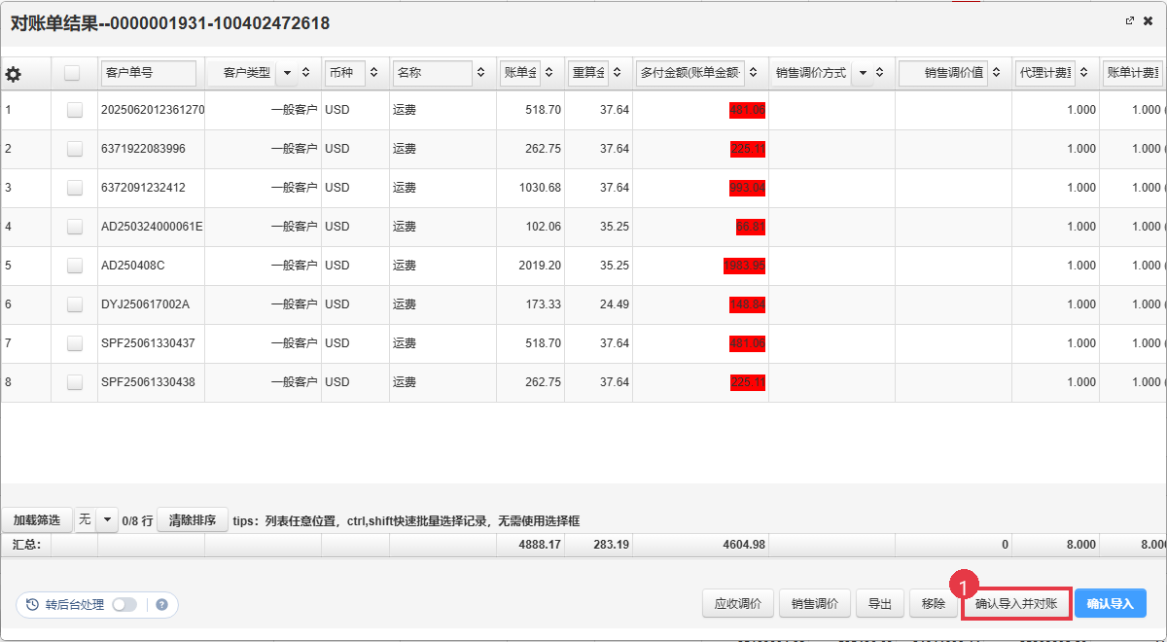Open the 销售调价方式 filter dropdown arrow

pos(862,73)
